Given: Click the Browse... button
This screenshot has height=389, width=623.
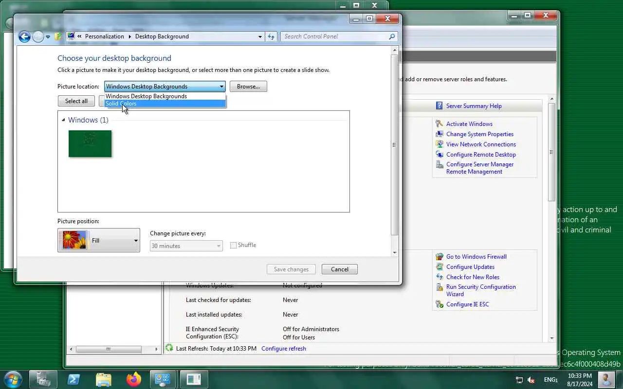Looking at the screenshot, I should [248, 87].
